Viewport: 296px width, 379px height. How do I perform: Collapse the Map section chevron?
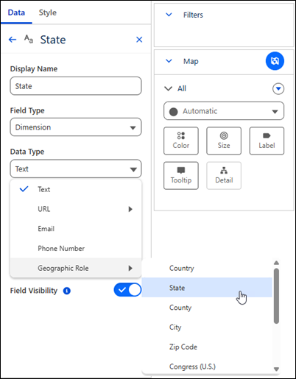pos(169,61)
